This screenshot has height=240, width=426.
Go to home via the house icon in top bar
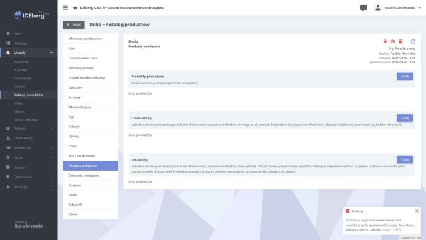click(75, 7)
